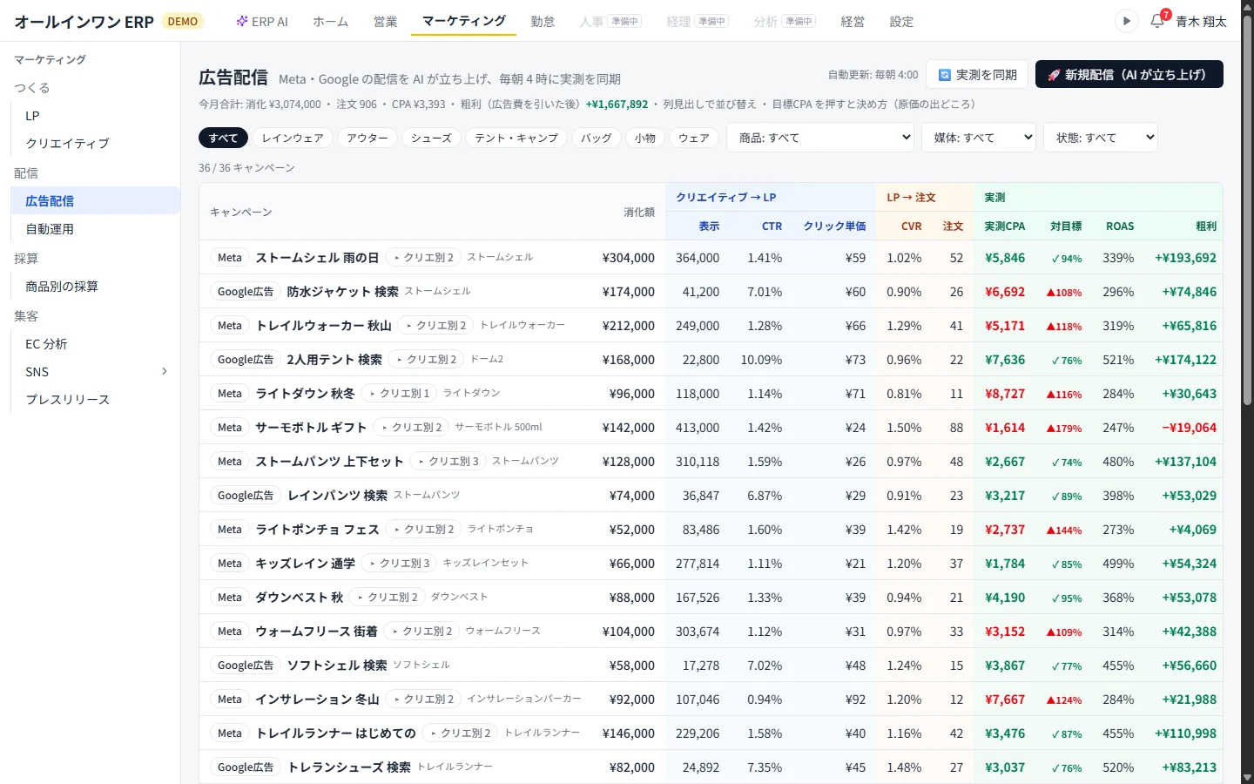Go to the 営業 tab

click(386, 22)
